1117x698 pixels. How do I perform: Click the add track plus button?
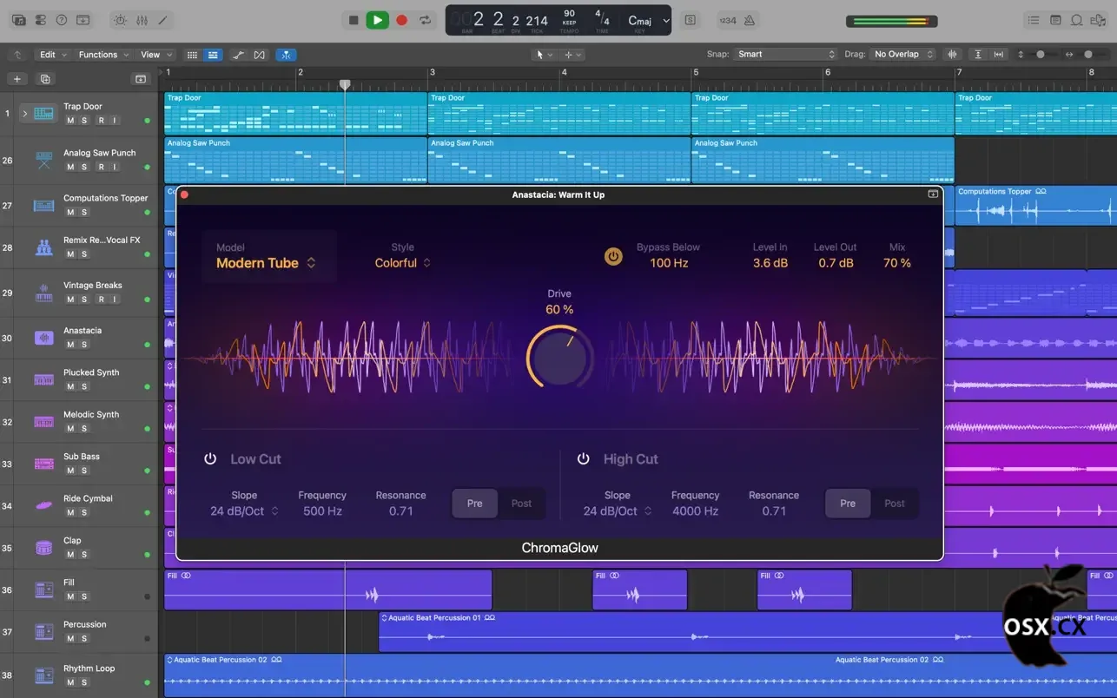[17, 79]
